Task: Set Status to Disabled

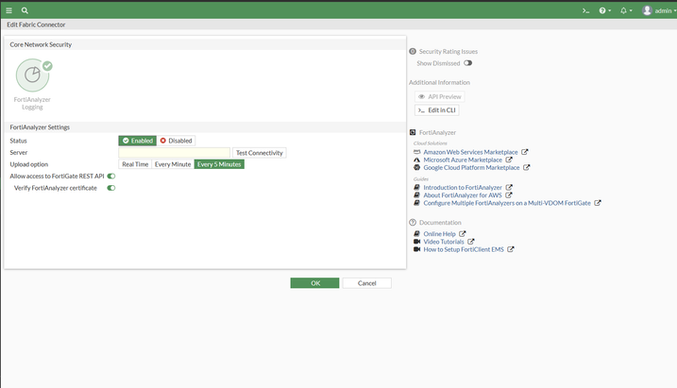Action: pos(176,141)
